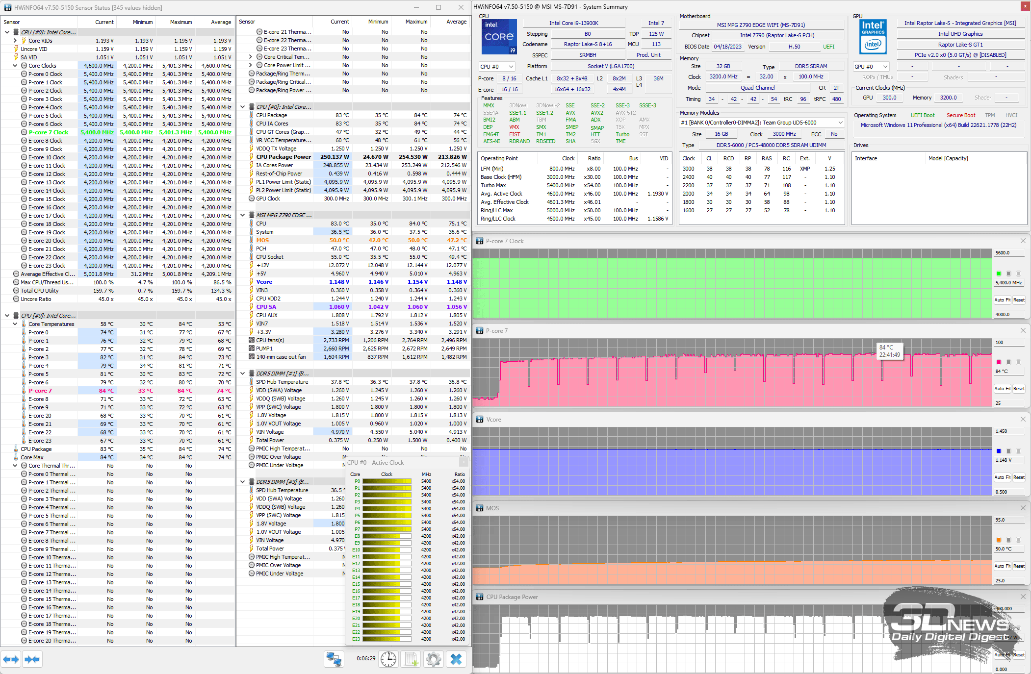Image resolution: width=1031 pixels, height=674 pixels.
Task: Open the CPU #0 selector dropdown
Action: [x=497, y=67]
